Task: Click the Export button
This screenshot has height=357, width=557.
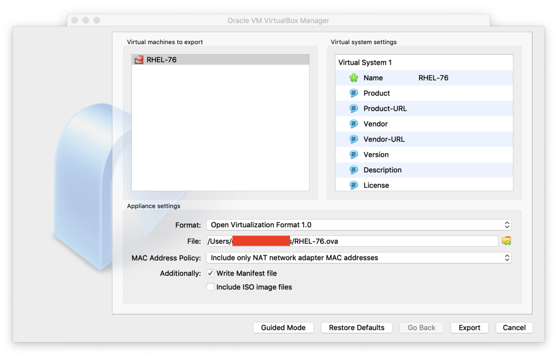Action: point(469,328)
